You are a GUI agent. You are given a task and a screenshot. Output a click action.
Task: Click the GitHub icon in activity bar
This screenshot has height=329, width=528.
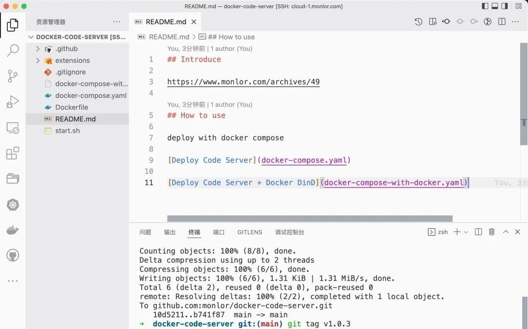point(13,255)
